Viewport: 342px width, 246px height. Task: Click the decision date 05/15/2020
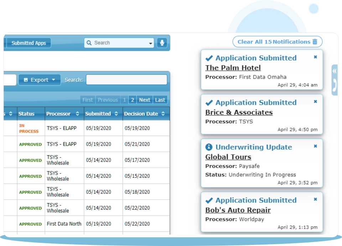coord(137,176)
